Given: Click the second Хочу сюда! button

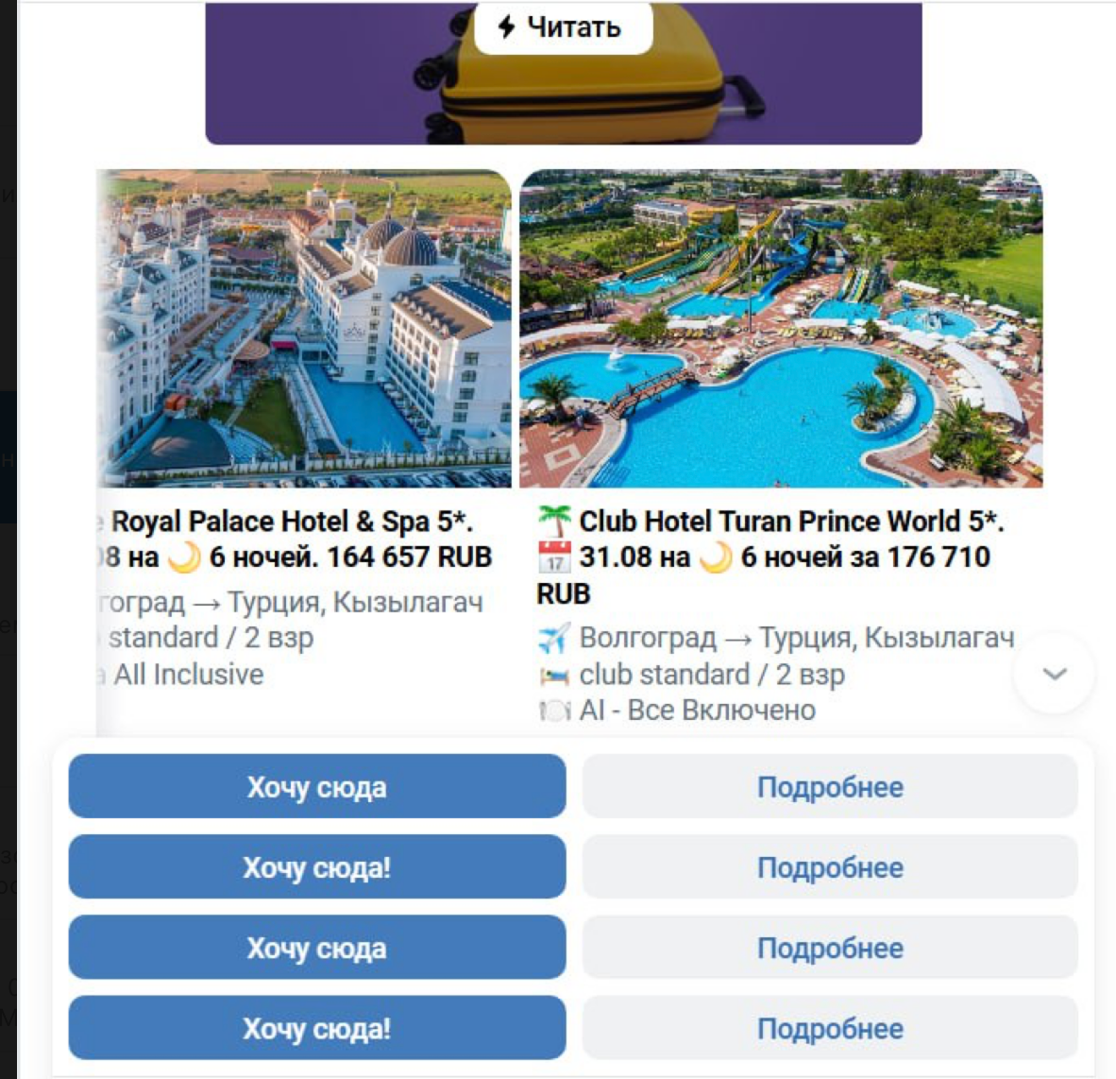Looking at the screenshot, I should coord(317,866).
